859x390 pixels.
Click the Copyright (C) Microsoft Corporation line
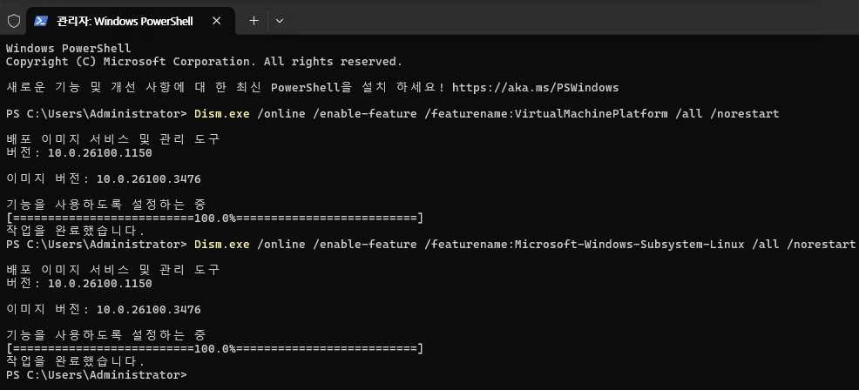(x=204, y=61)
